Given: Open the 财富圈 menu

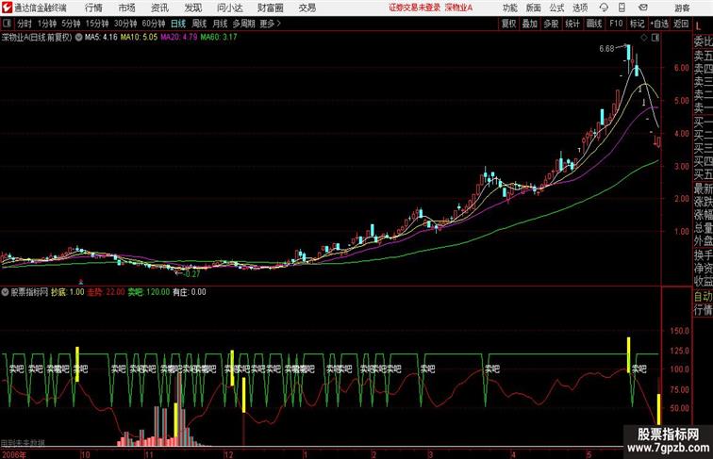Looking at the screenshot, I should coord(270,8).
